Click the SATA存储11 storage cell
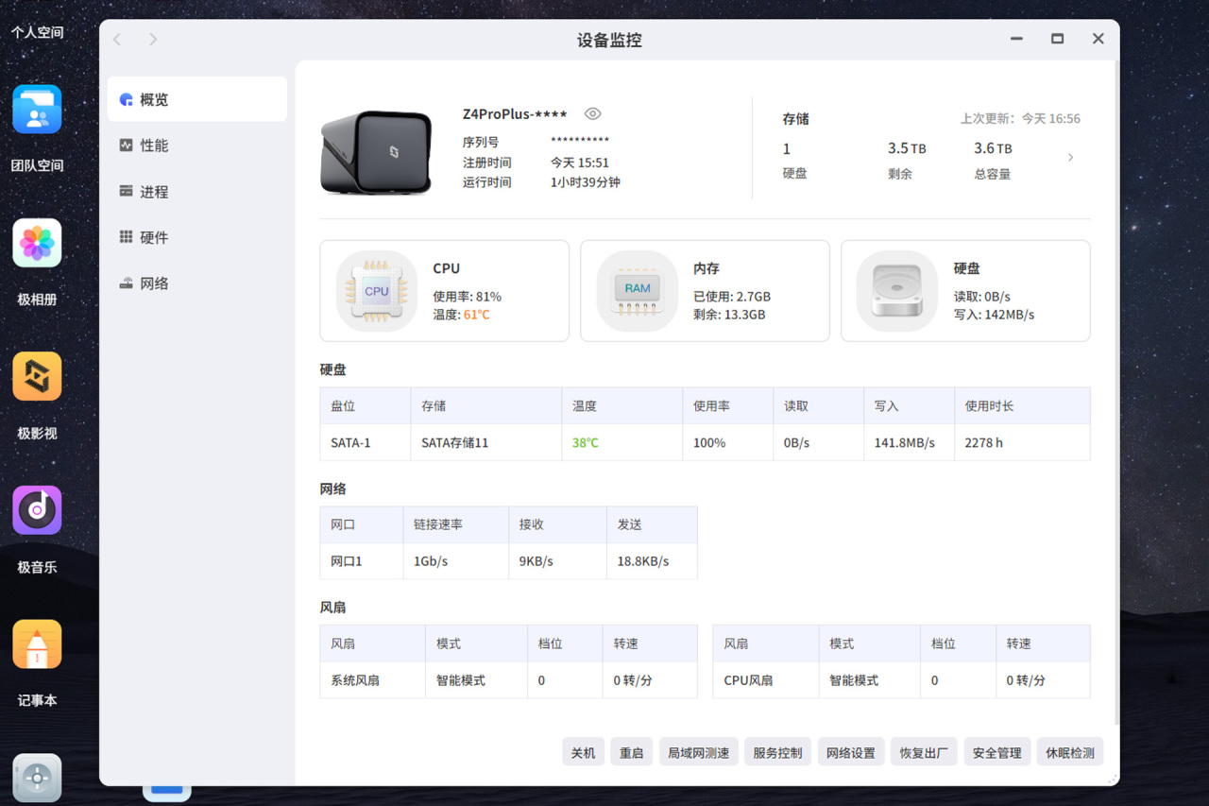 tap(485, 442)
